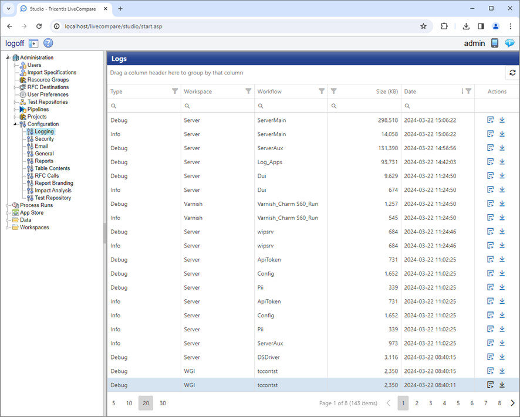Collapse the Configuration tree node
The height and width of the screenshot is (417, 520).
coord(16,124)
